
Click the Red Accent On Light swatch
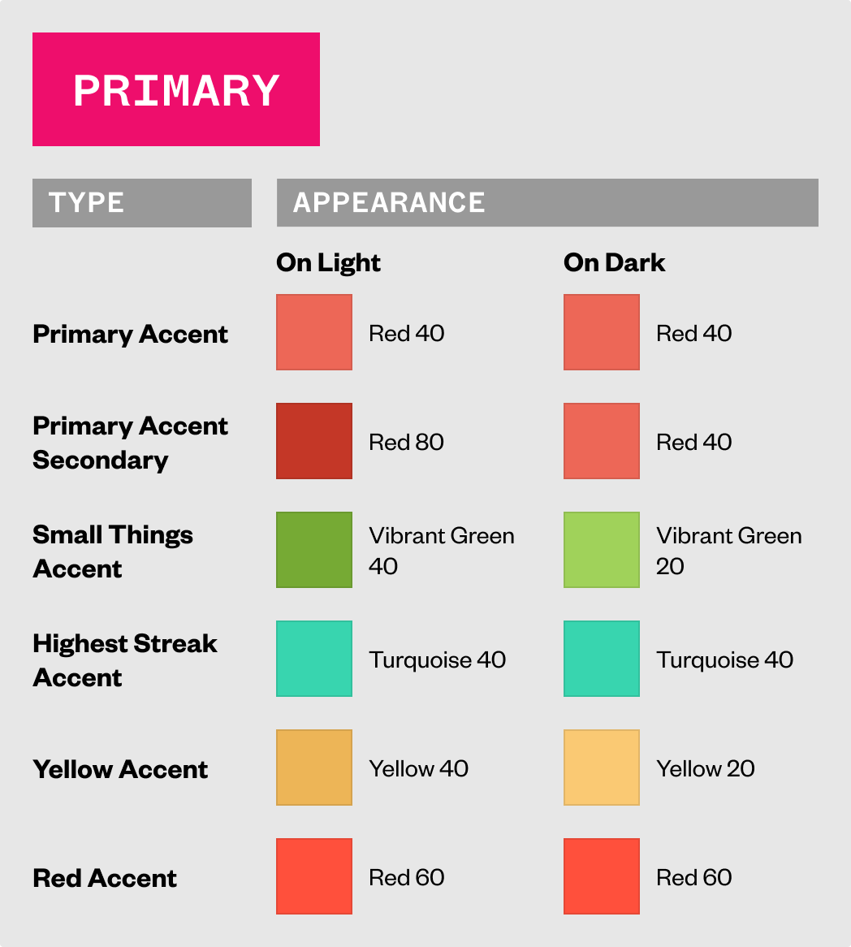314,876
